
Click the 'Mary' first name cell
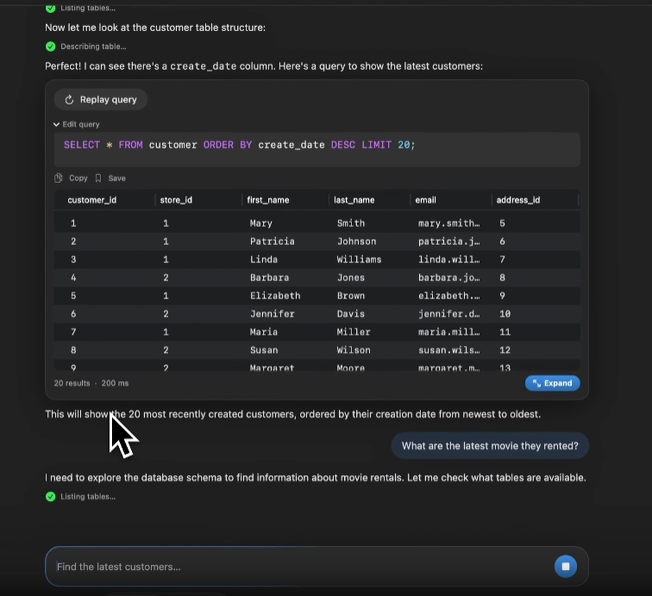pyautogui.click(x=261, y=224)
